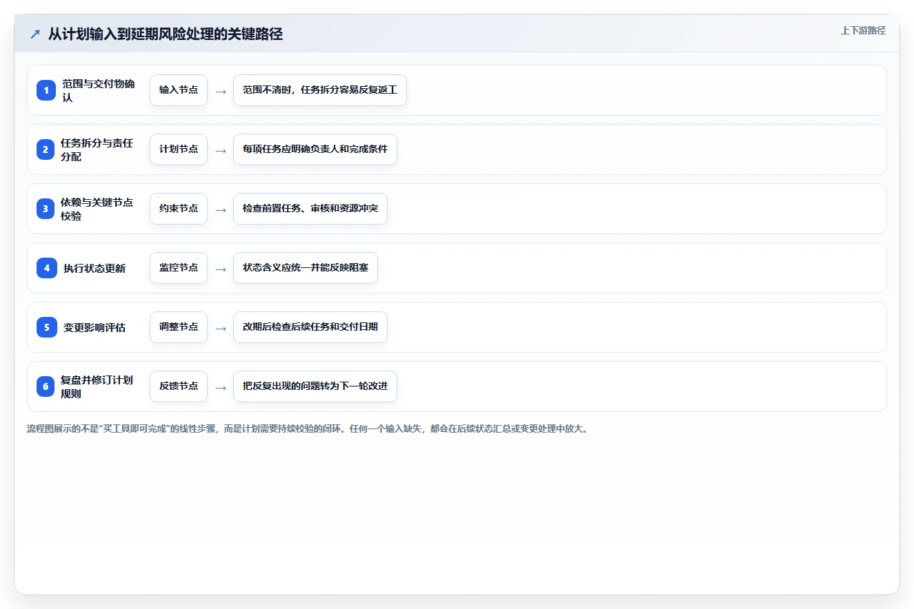Select step number 3 badge
The height and width of the screenshot is (609, 914).
click(x=46, y=209)
